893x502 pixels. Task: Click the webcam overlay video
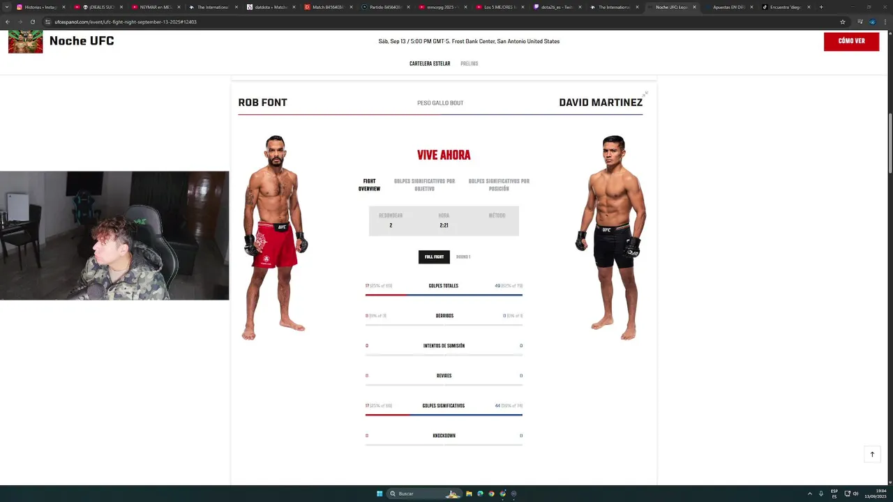click(x=114, y=236)
